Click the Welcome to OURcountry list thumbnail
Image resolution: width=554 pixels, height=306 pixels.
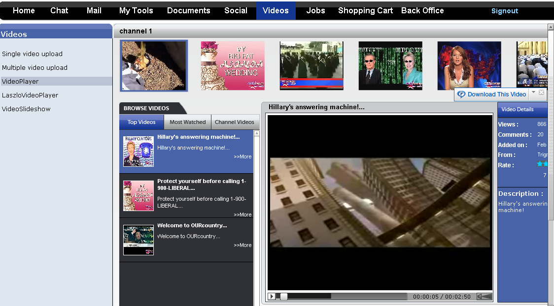pyautogui.click(x=138, y=240)
